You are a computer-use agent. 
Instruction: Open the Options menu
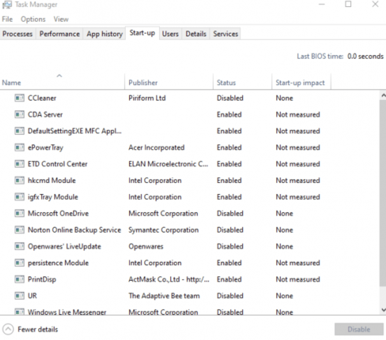coord(33,19)
